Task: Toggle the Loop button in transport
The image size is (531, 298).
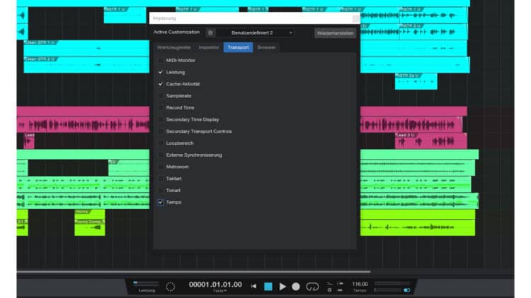Action: (x=312, y=287)
